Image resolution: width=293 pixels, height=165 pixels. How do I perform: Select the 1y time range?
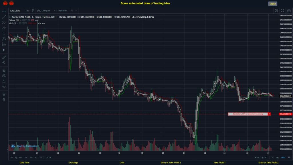pyautogui.click(x=16, y=157)
